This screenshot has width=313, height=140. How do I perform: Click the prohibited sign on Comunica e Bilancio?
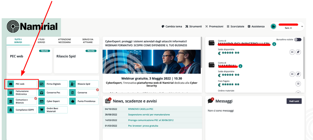36,98
